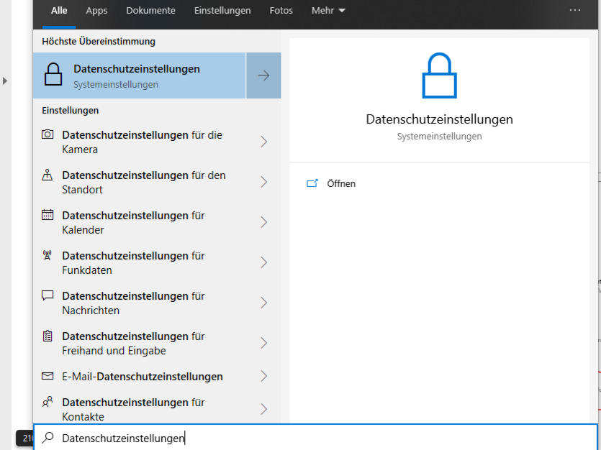This screenshot has height=450, width=601.
Task: Click the small triangle at left window edge
Action: click(x=4, y=81)
